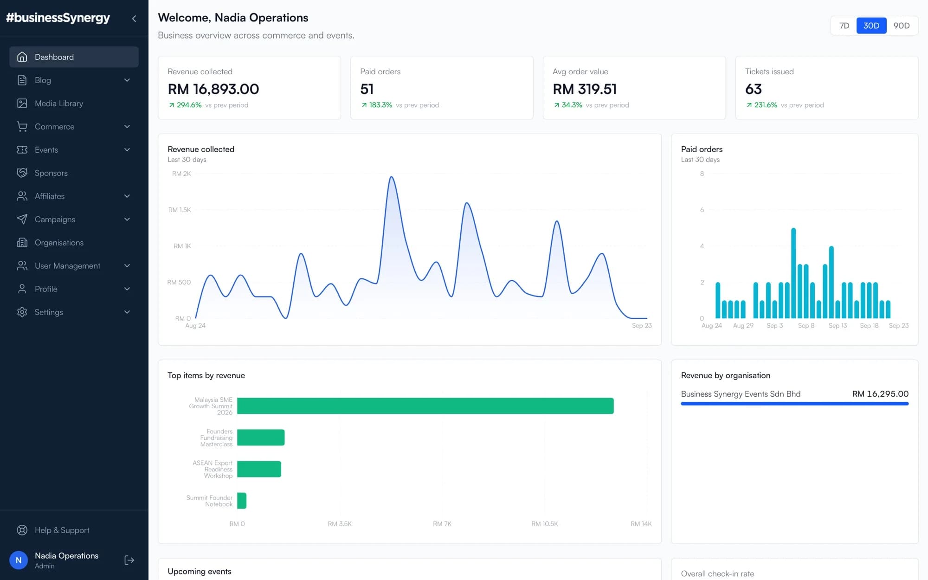Click the Overall check-in rate label
Viewport: 928px width, 580px height.
(717, 574)
